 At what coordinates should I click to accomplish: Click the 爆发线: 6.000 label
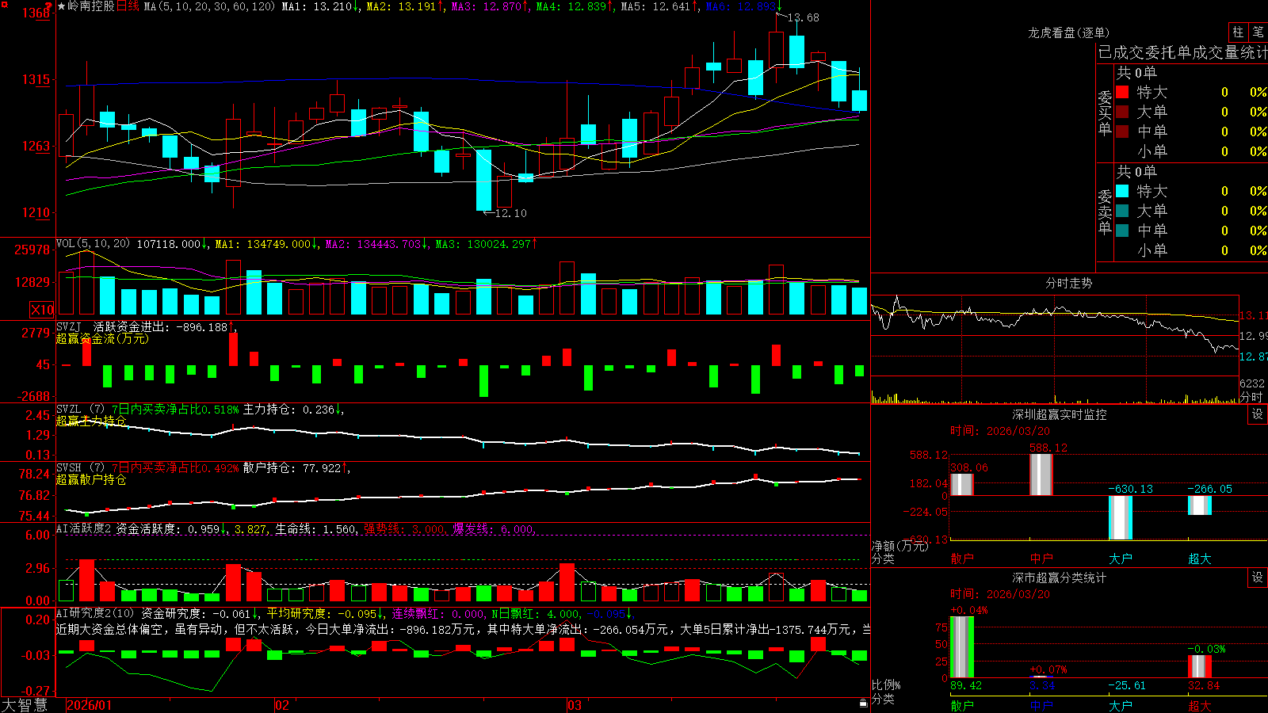click(494, 528)
